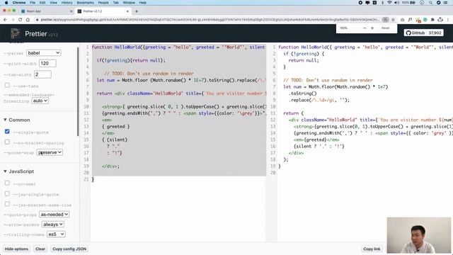
Task: Click the Prettier logo in the header
Action: (15, 33)
